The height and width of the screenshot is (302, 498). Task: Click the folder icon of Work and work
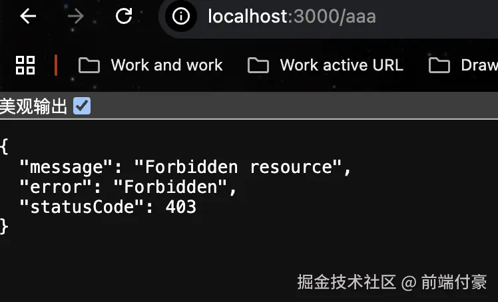pos(89,65)
